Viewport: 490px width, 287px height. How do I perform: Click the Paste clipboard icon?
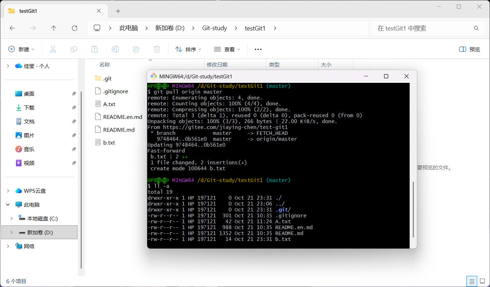95,49
